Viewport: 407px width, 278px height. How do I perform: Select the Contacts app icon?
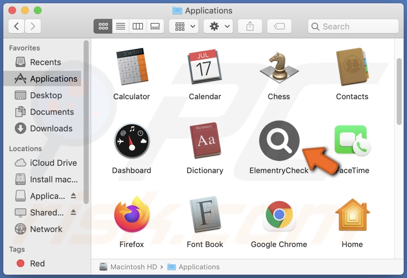pyautogui.click(x=352, y=66)
